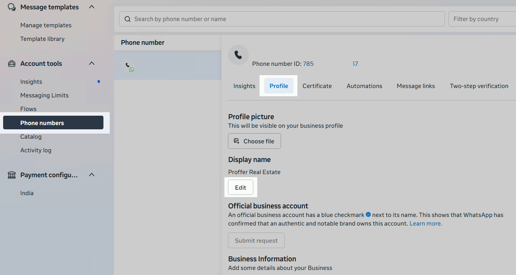Click the Choose file button
516x275 pixels.
254,141
